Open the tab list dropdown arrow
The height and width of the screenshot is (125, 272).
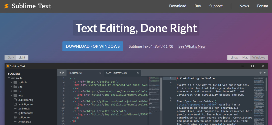point(265,73)
